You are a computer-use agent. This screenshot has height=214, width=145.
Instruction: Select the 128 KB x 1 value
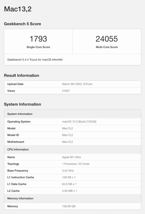tap(69, 177)
